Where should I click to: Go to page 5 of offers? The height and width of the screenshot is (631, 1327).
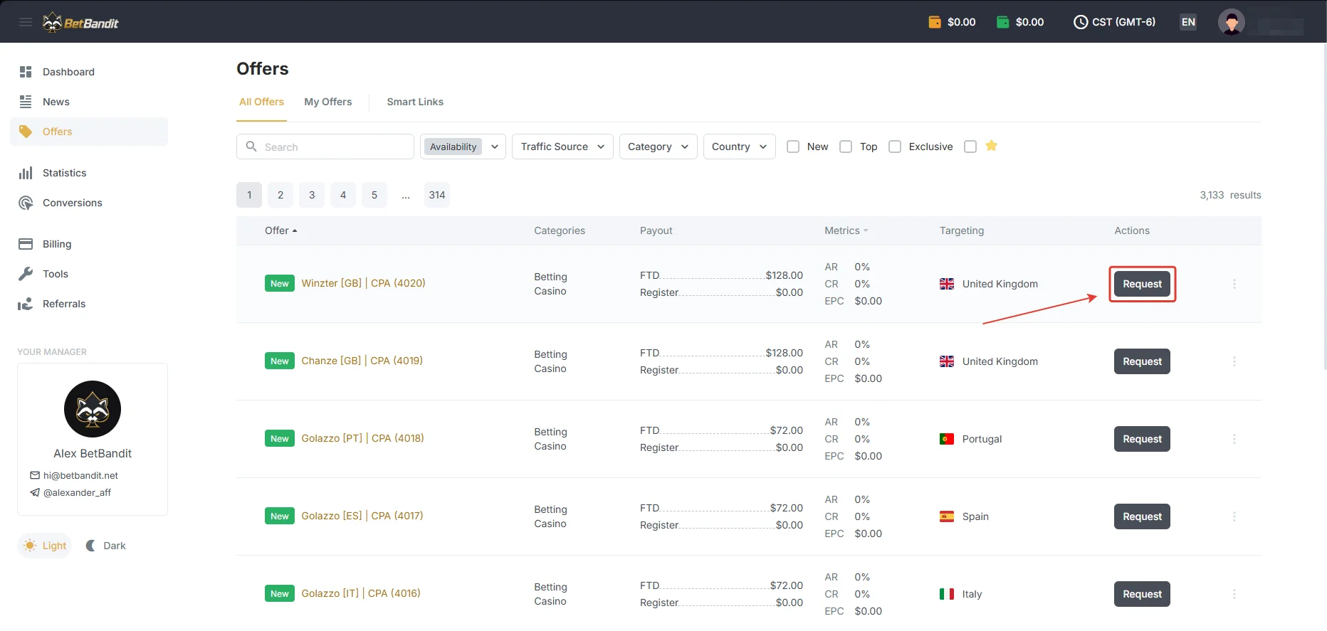point(374,195)
